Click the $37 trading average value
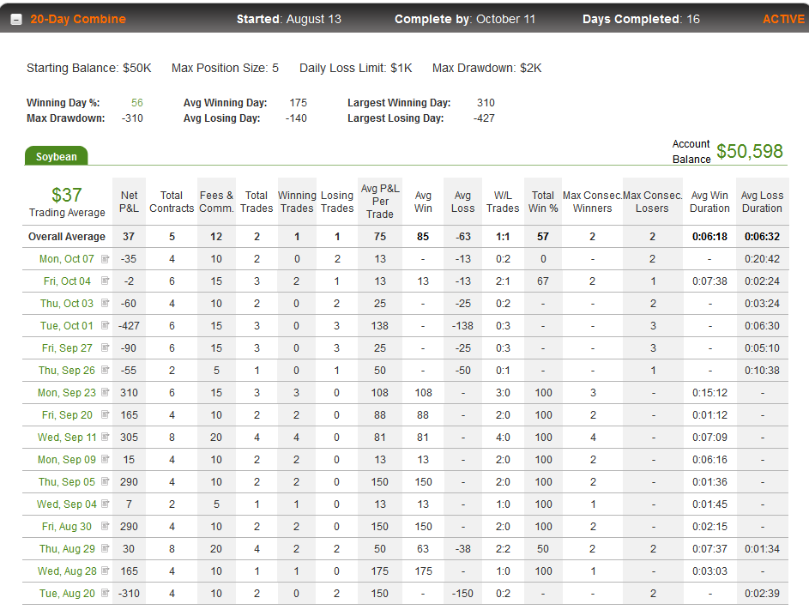This screenshot has height=616, width=809. click(x=67, y=195)
